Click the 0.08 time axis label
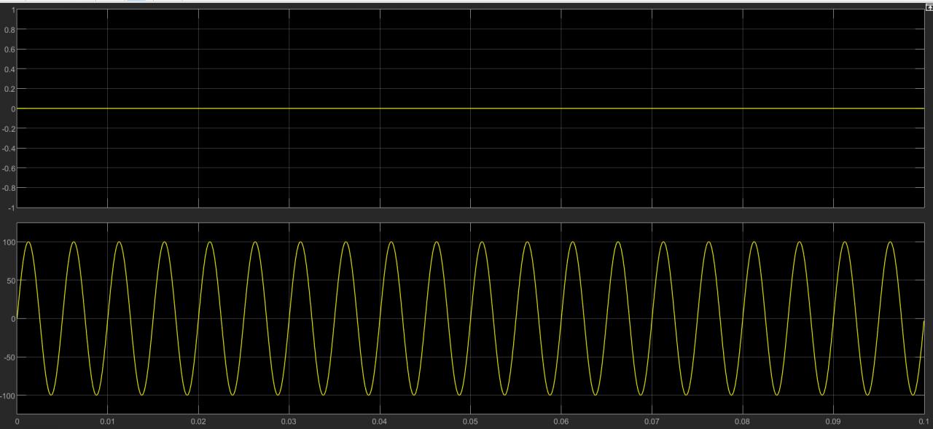 742,422
